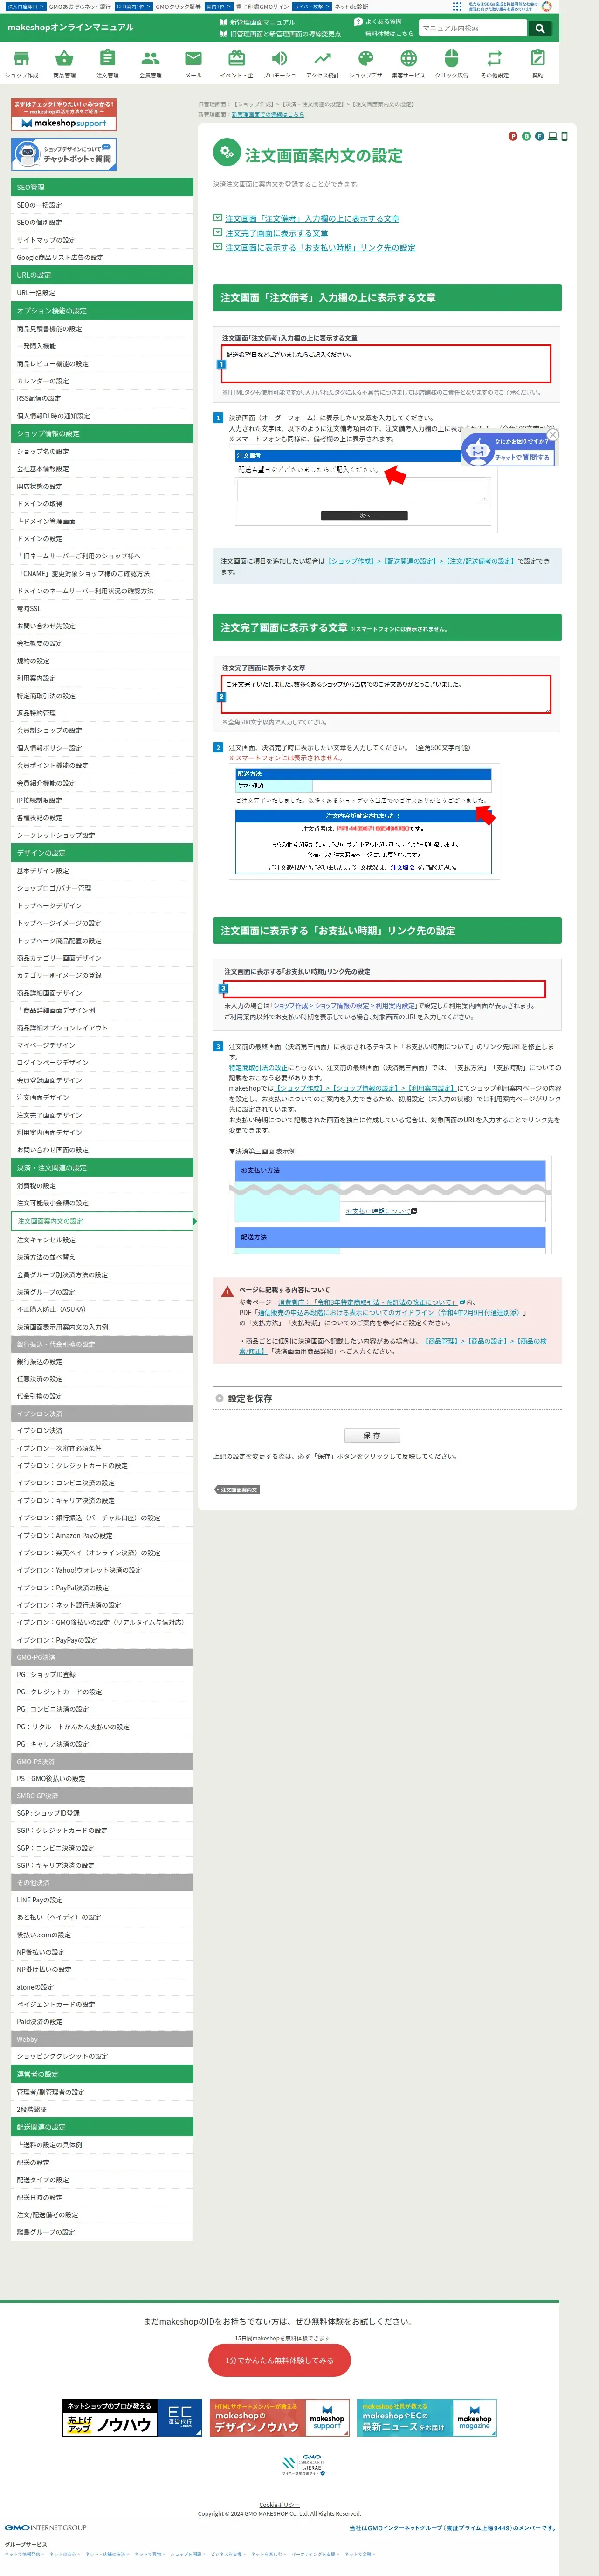Open チャットボットで質問 banner
This screenshot has height=2576, width=599.
coord(64,154)
